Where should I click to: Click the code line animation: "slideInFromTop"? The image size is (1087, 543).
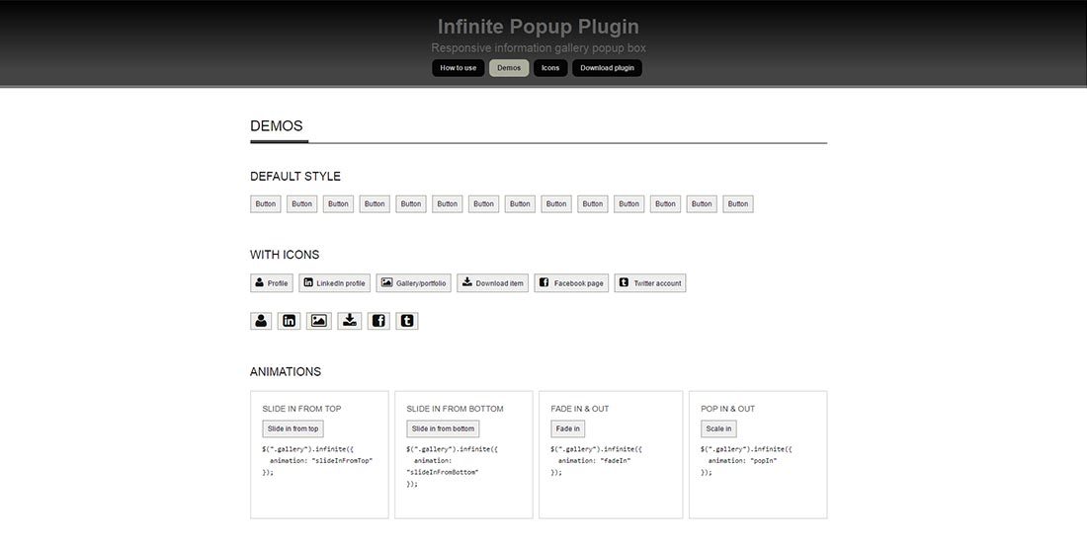(x=321, y=461)
